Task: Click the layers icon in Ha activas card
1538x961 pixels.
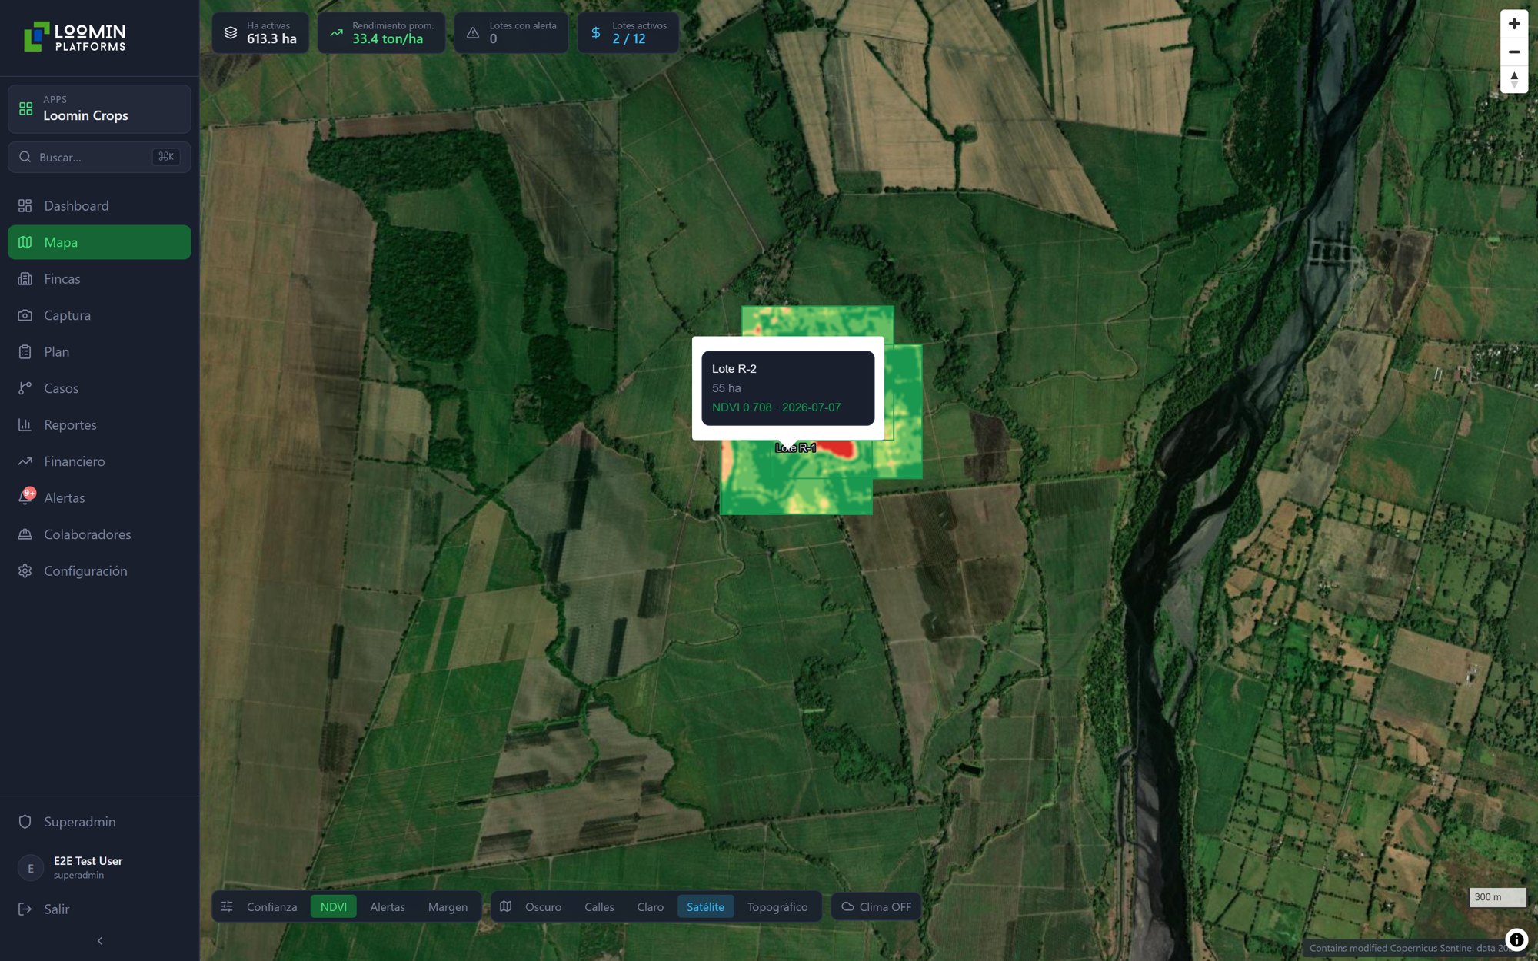Action: (230, 32)
